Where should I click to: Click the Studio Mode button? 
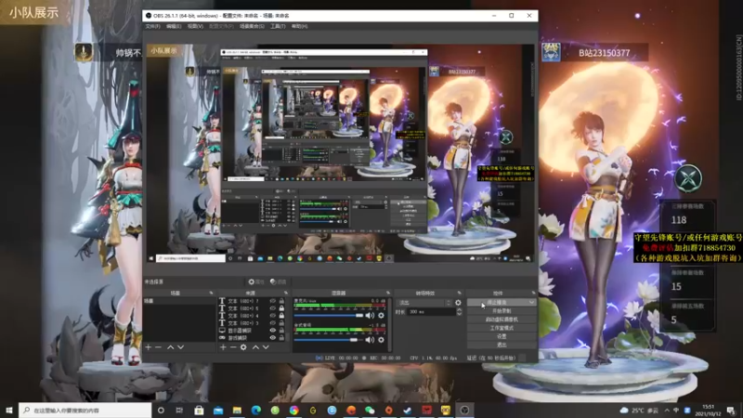point(502,328)
